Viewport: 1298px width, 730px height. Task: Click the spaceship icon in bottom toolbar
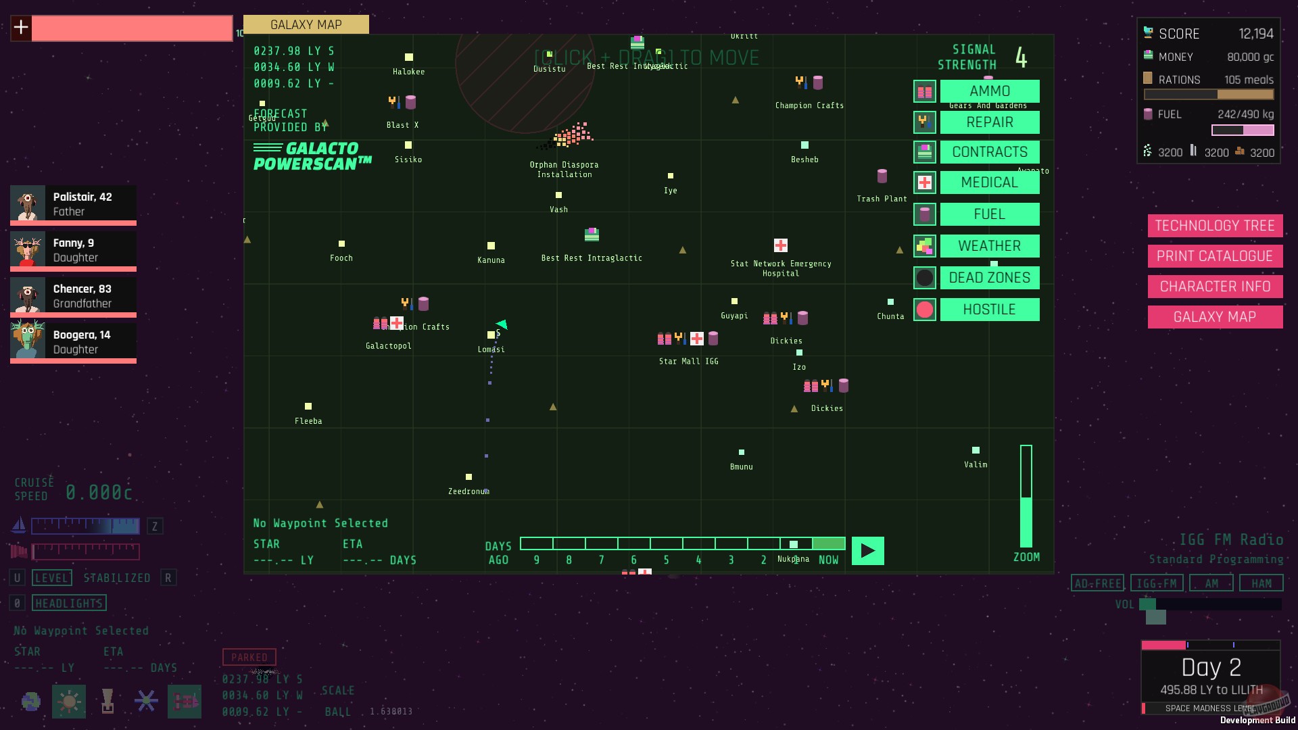coord(185,702)
